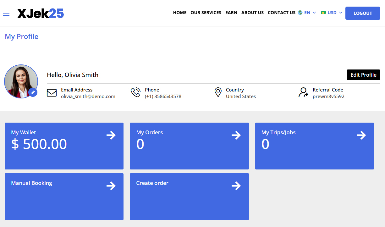Open My Wallet using its arrow

coord(111,136)
